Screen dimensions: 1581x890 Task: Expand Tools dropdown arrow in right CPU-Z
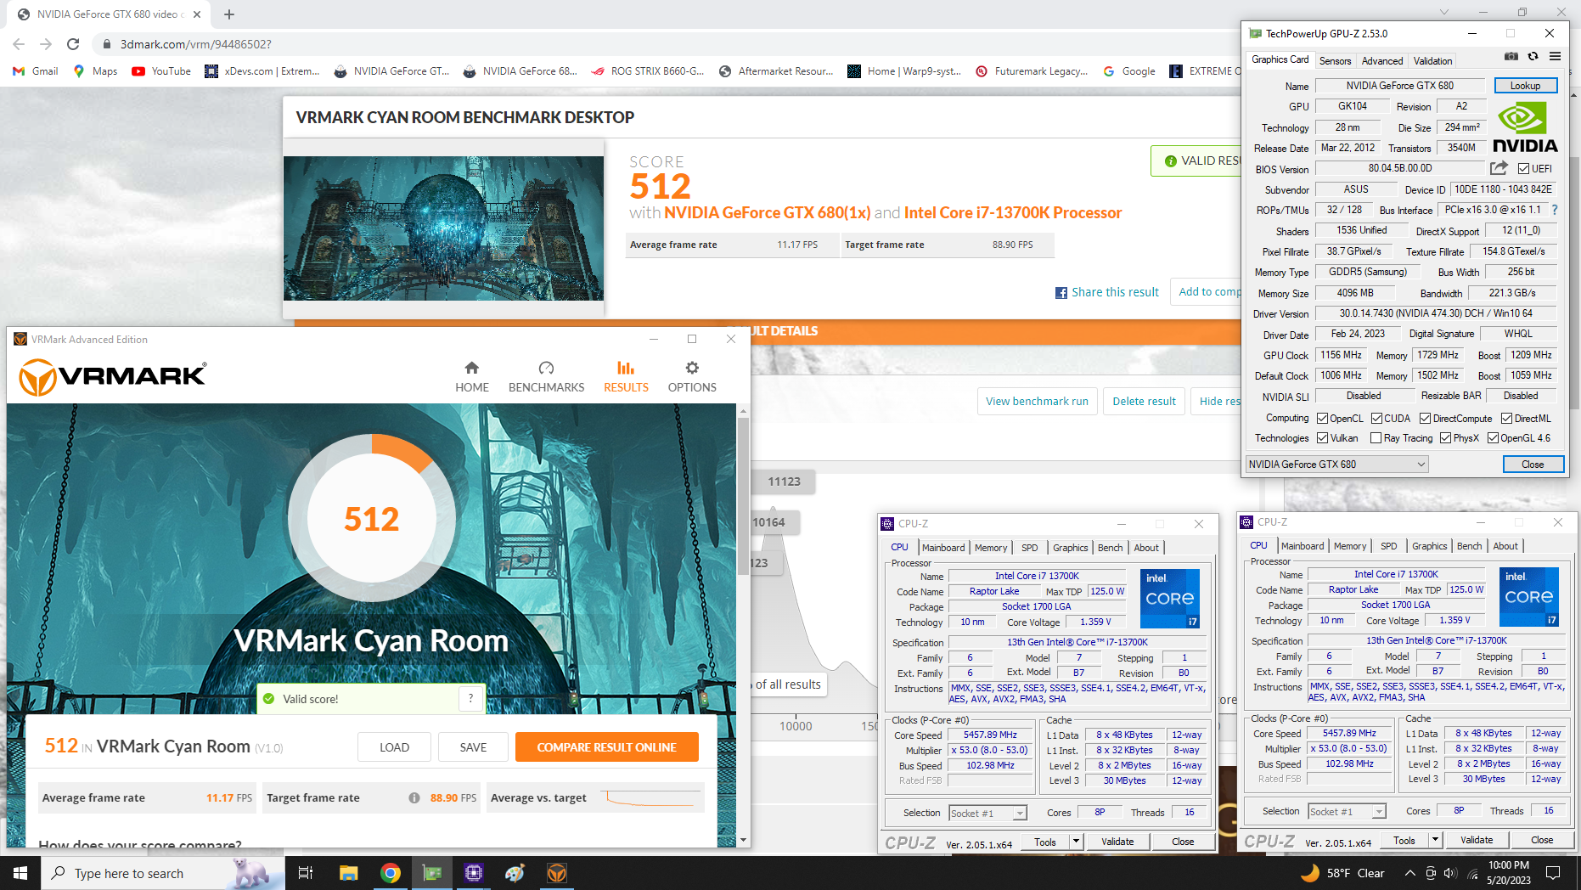tap(1435, 840)
